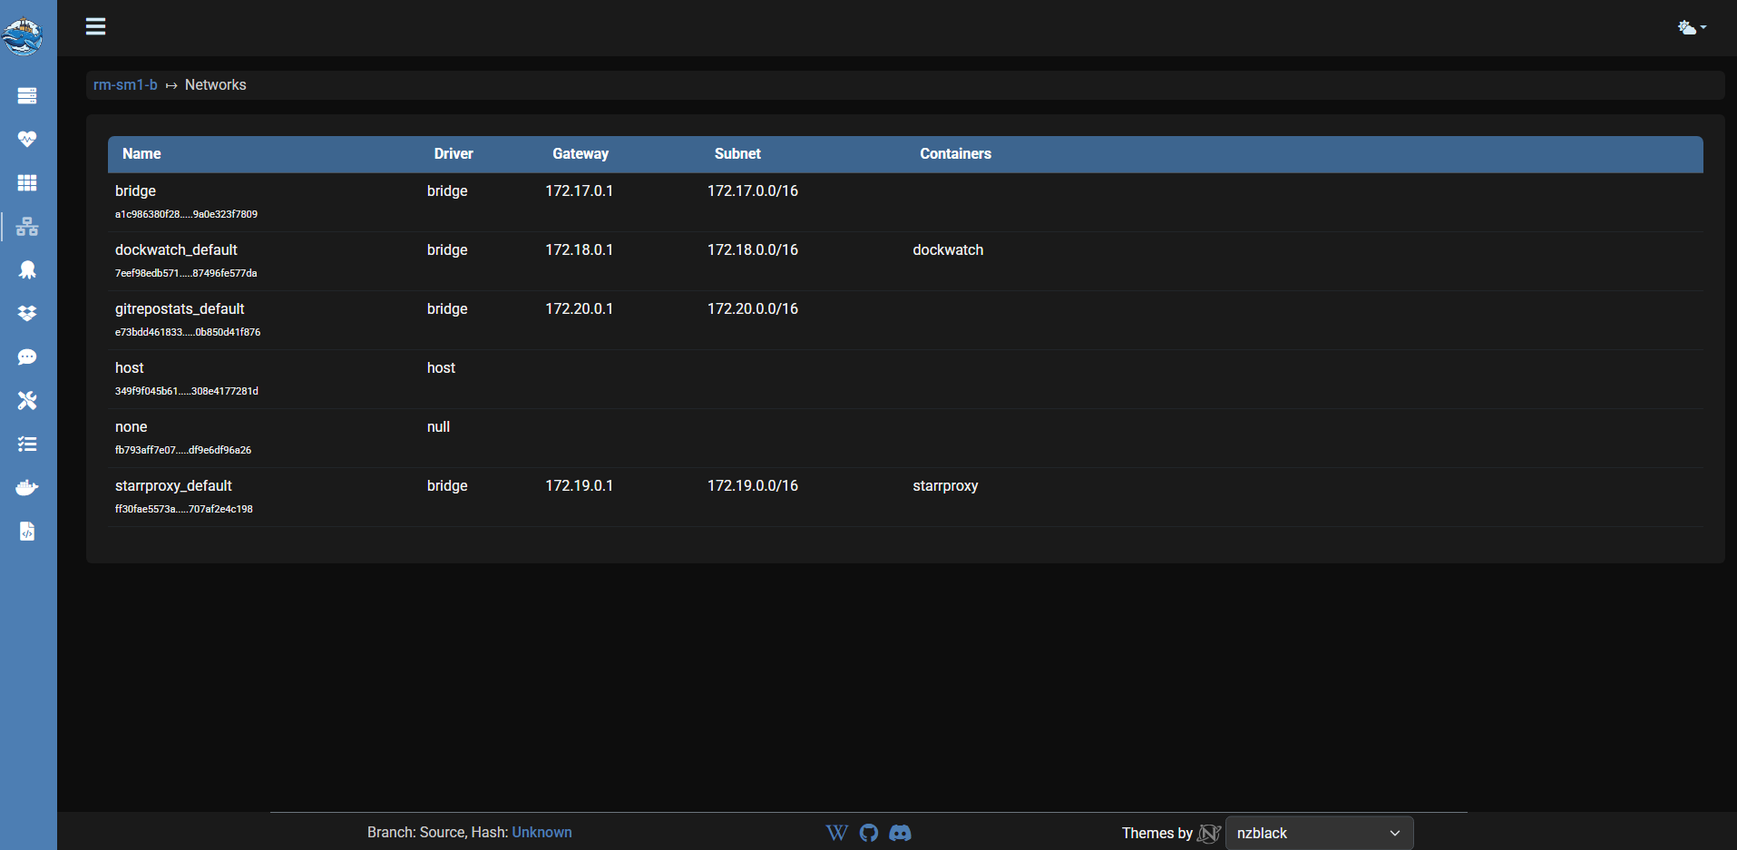This screenshot has height=850, width=1737.
Task: Click the grid containers icon in sidebar
Action: tap(27, 183)
